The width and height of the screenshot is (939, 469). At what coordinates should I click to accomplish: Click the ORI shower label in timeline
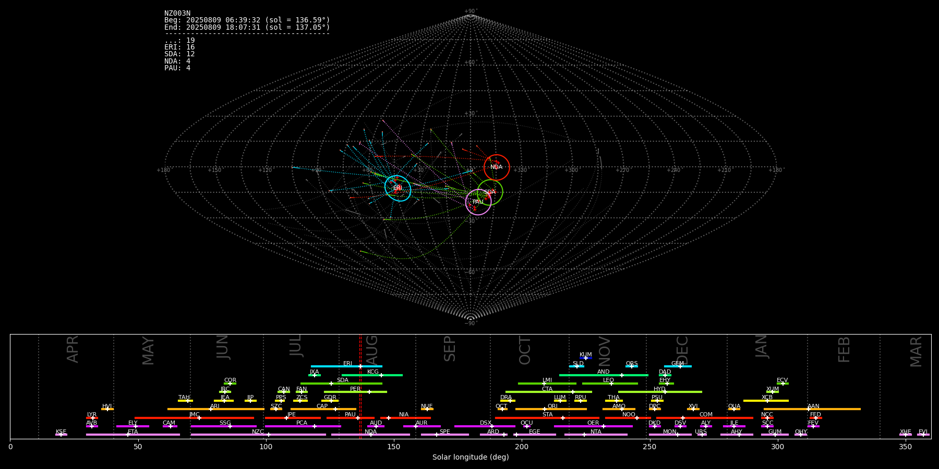(552, 406)
